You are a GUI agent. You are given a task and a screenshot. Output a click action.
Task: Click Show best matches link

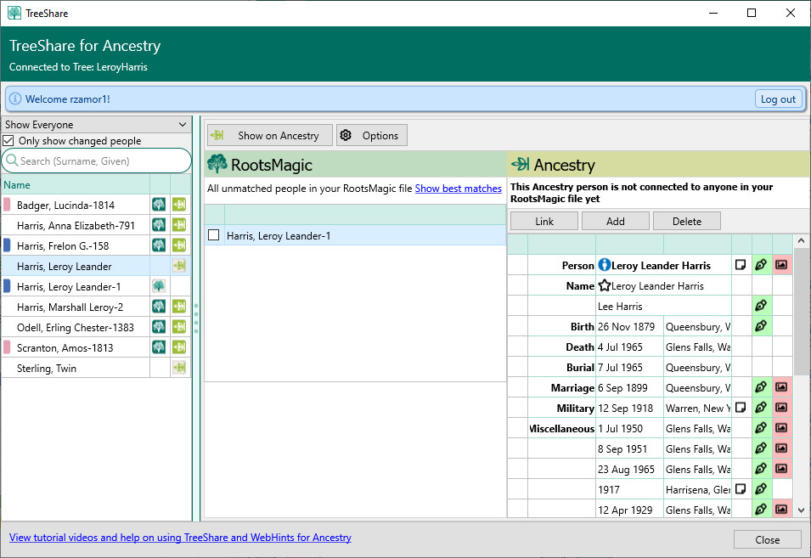pos(458,189)
